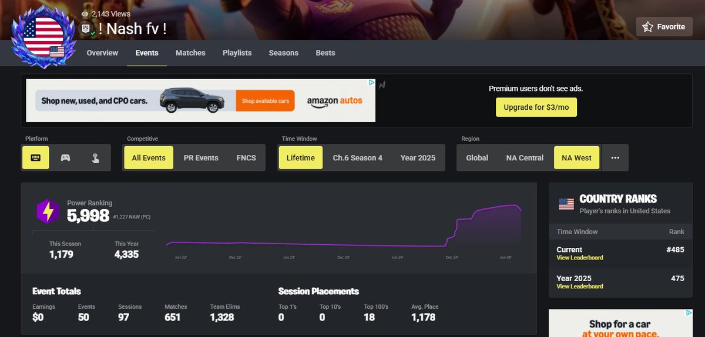Click the Epic Games verified badge icon
705x337 pixels.
86,29
